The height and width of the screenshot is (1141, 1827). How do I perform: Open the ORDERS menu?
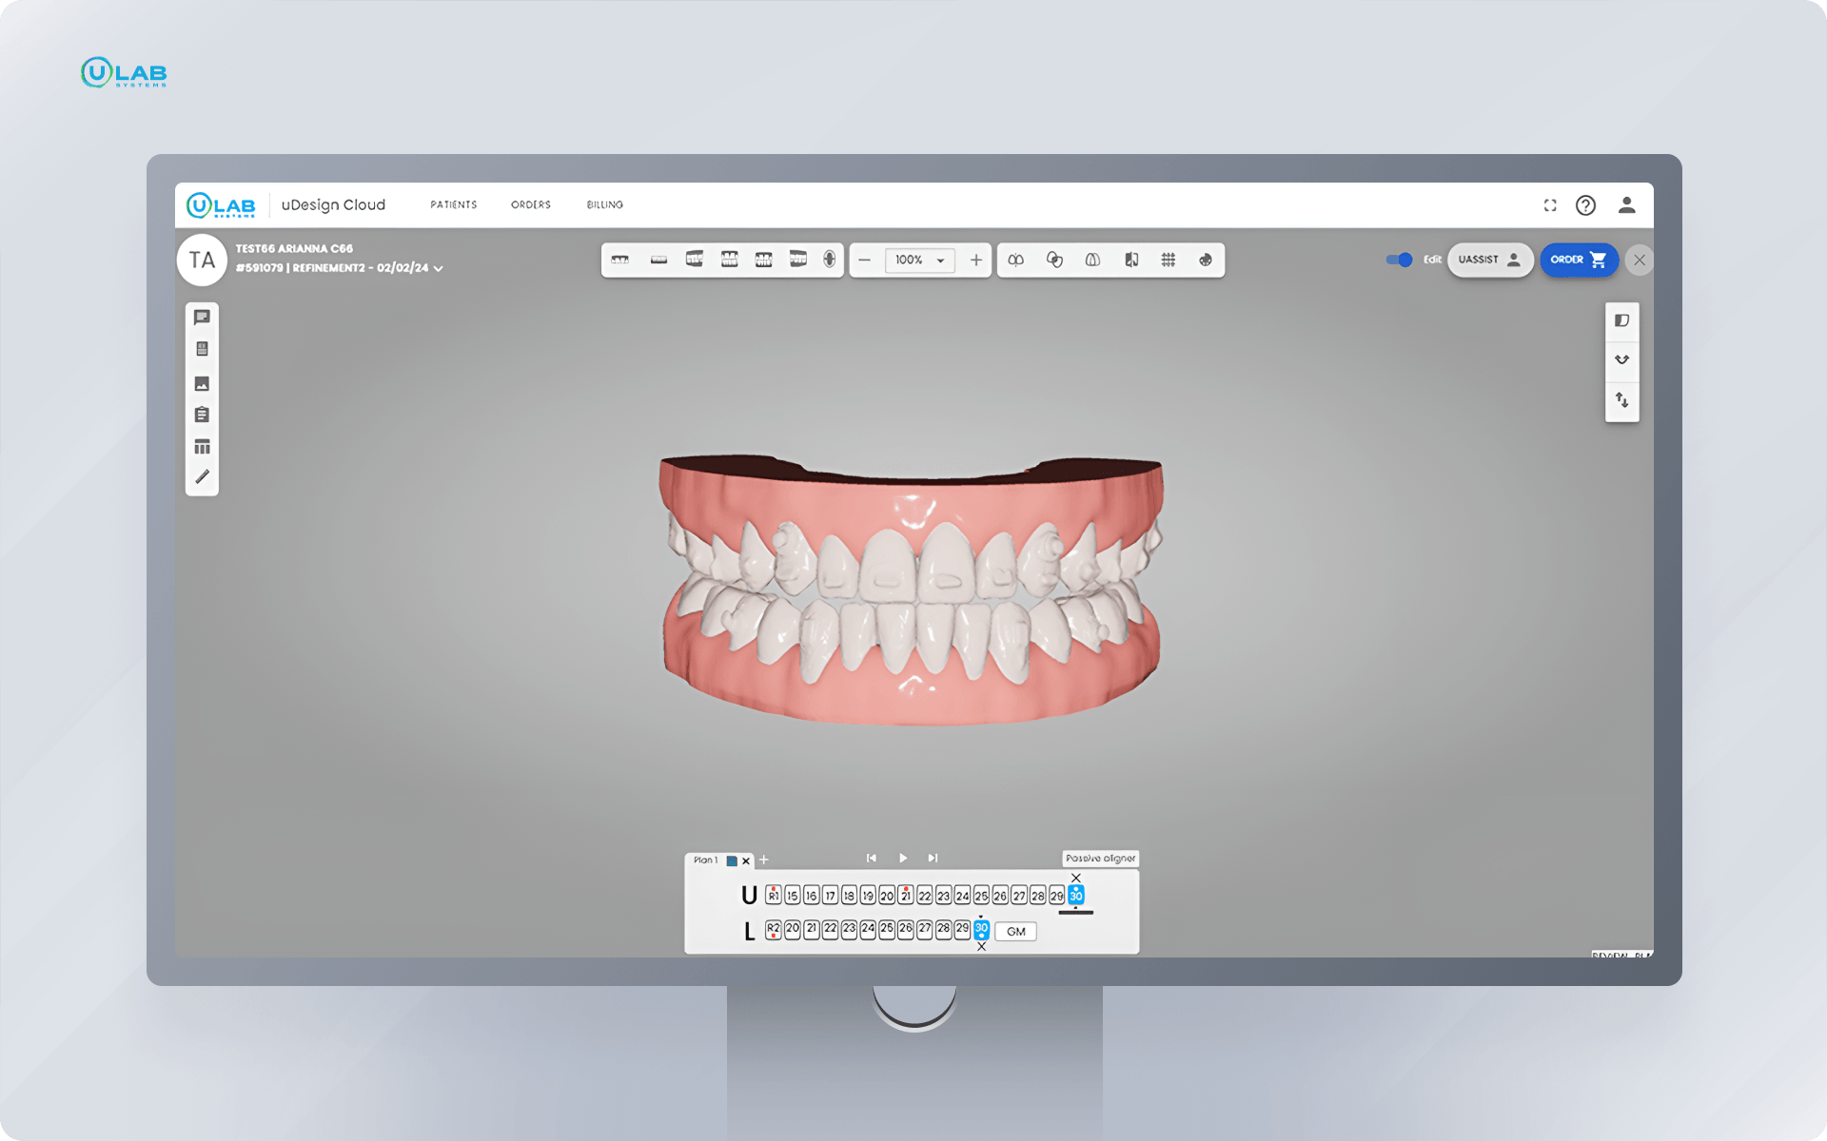[x=531, y=205]
